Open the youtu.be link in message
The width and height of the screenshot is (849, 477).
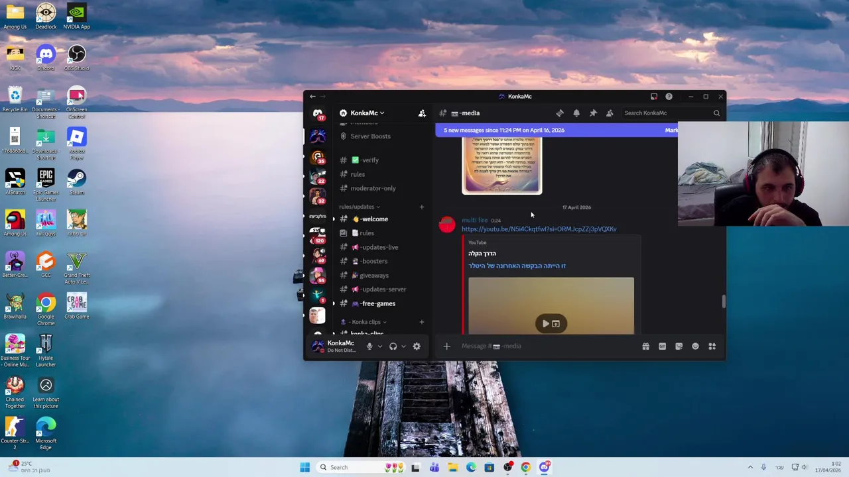[x=539, y=229]
